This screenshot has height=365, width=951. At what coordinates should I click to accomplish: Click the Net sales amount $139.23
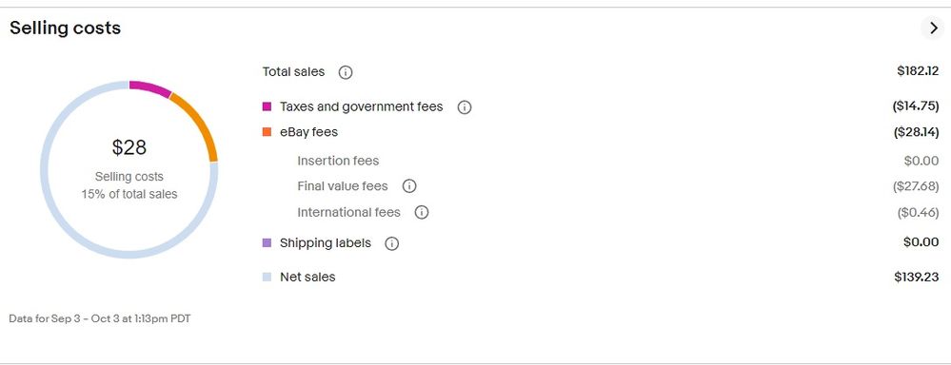917,278
